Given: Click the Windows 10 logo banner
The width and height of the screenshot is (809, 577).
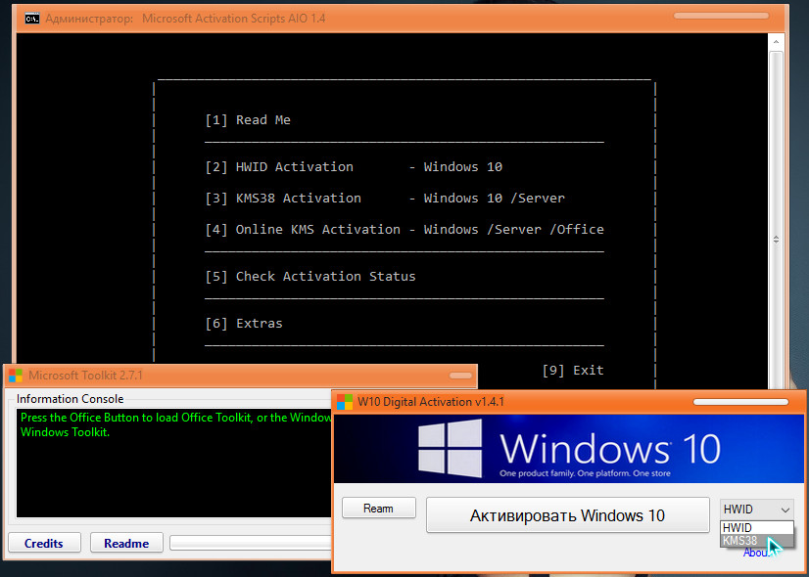Looking at the screenshot, I should point(570,449).
